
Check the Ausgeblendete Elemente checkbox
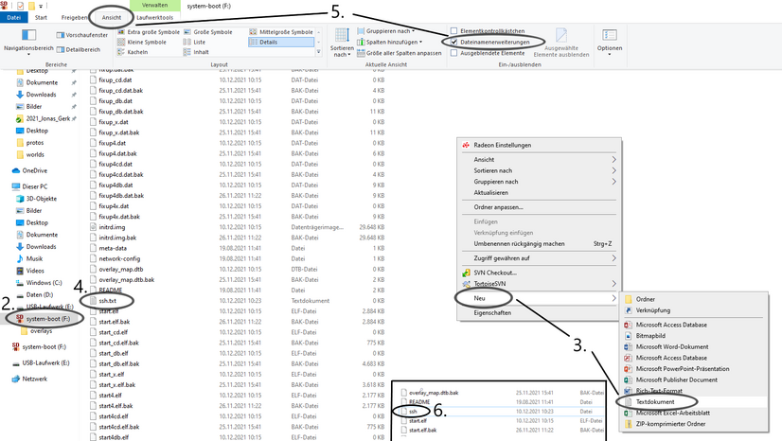click(454, 53)
